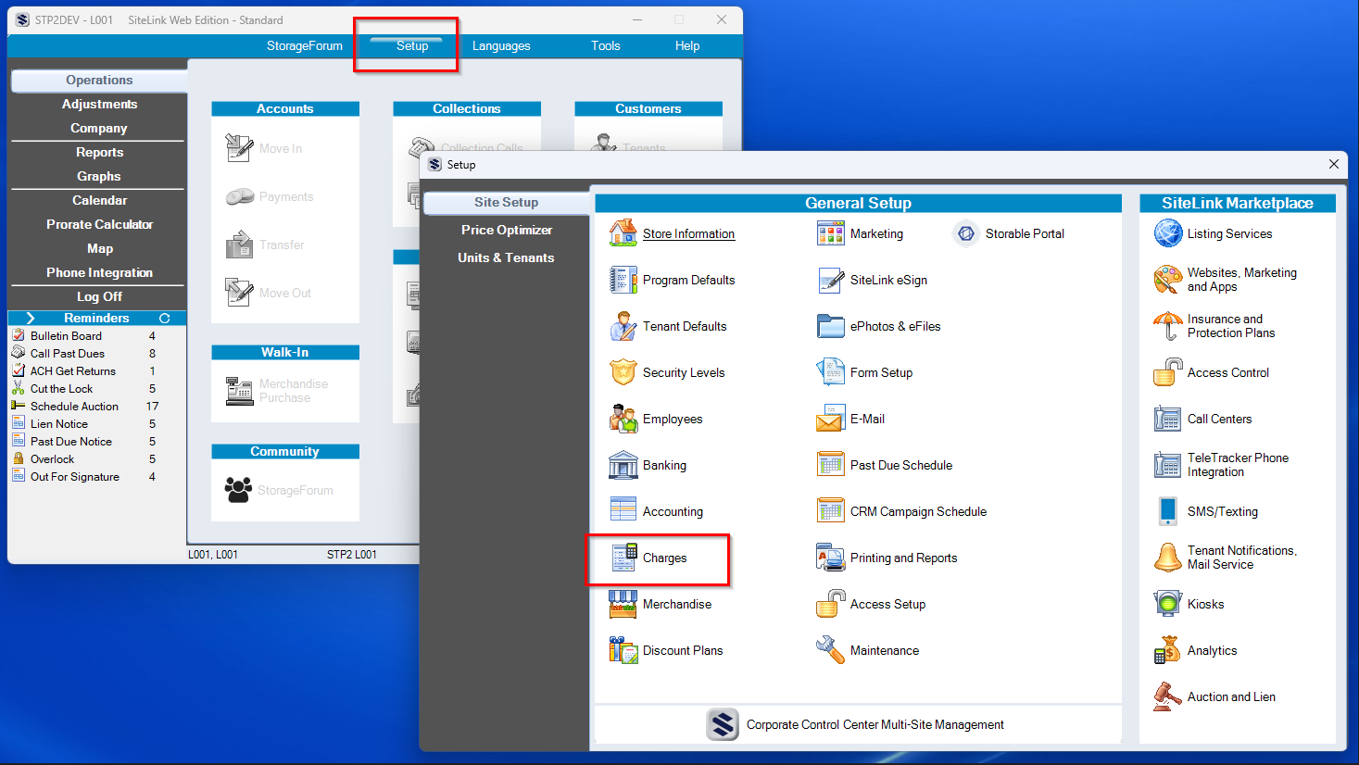Open the E-Mail envelope icon

(831, 419)
